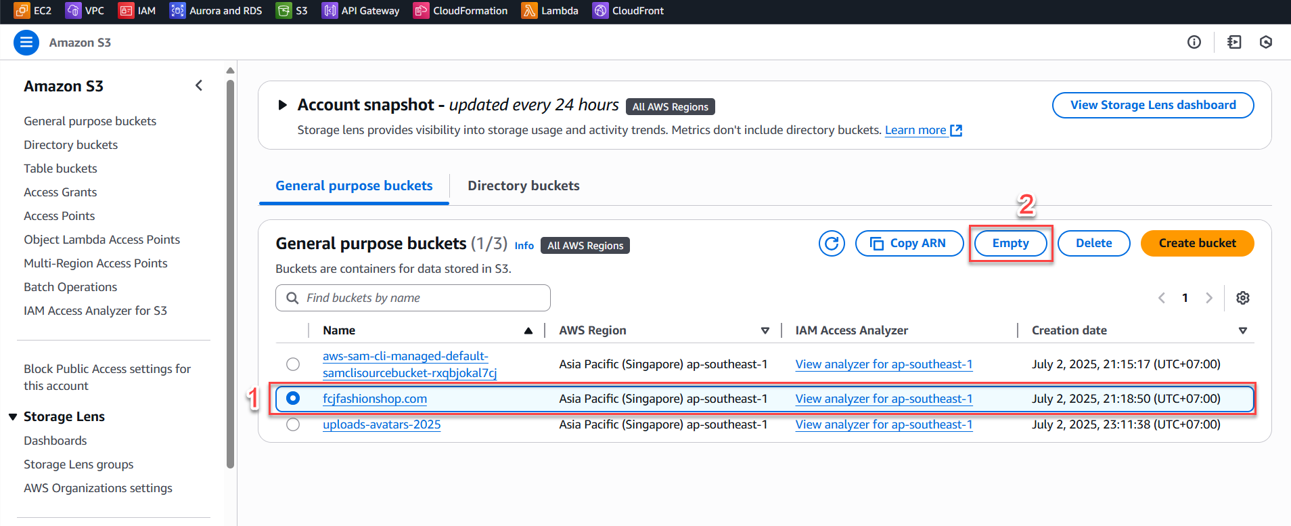This screenshot has height=526, width=1291.
Task: Click the hexagon help icon in header
Action: tap(1266, 42)
